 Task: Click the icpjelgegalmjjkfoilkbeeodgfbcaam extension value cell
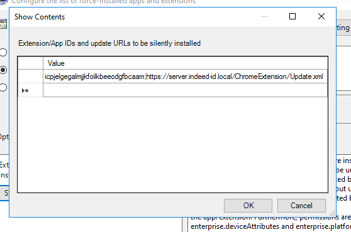[x=185, y=76]
